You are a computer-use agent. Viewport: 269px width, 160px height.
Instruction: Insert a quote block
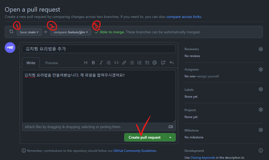tap(109, 63)
